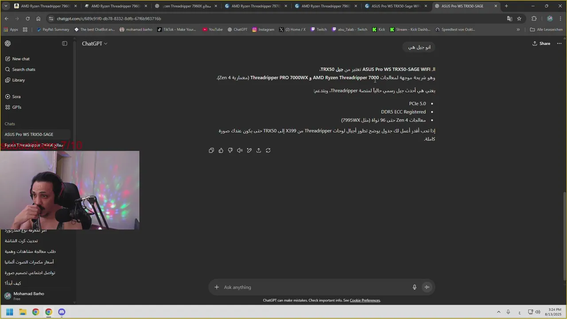Open the Speedtest von Ookla bookmark
This screenshot has height=319, width=567.
pos(455,30)
